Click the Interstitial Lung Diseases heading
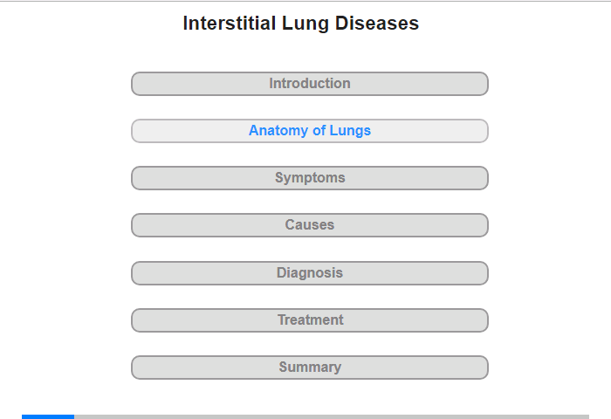This screenshot has height=419, width=611. click(x=301, y=23)
